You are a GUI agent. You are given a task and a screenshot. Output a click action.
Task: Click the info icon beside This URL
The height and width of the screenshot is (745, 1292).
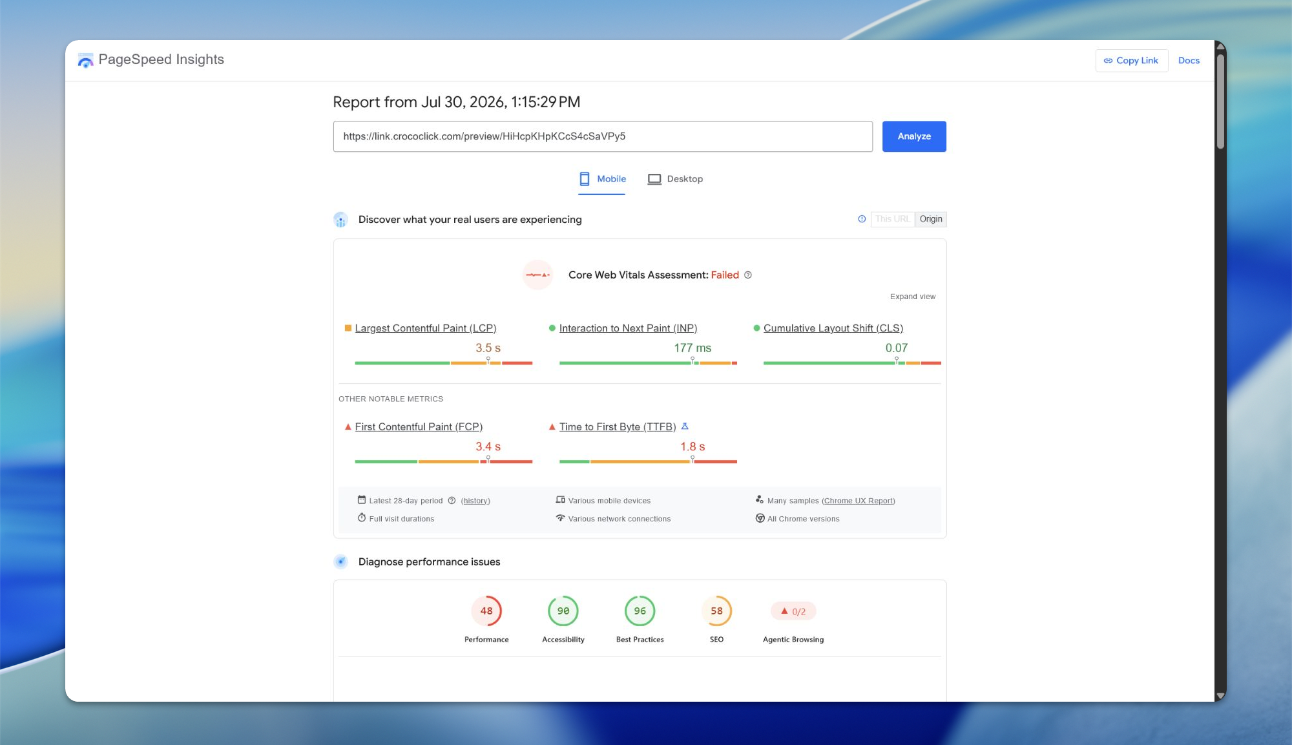(x=862, y=219)
